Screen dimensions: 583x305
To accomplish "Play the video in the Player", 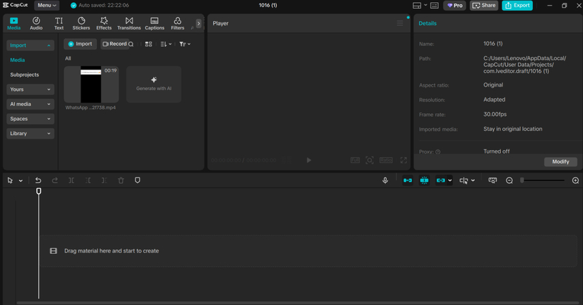I will (309, 160).
